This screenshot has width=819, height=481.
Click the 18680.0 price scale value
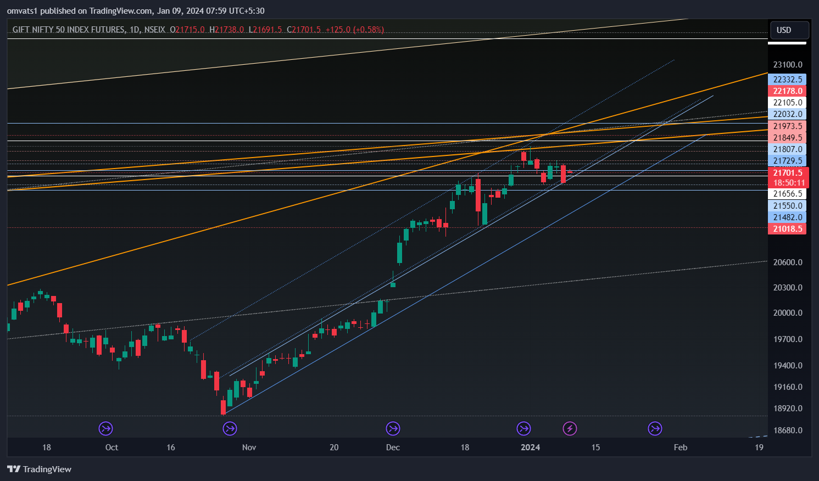coord(788,430)
